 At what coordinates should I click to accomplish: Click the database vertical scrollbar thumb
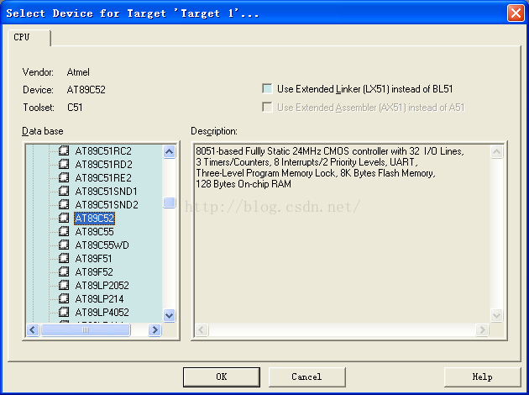click(x=169, y=203)
